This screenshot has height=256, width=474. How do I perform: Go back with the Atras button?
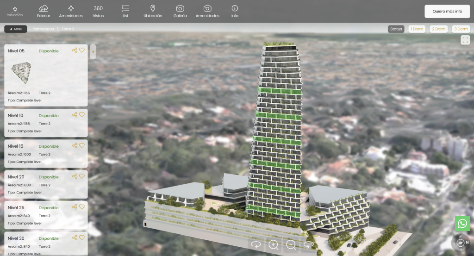click(16, 29)
